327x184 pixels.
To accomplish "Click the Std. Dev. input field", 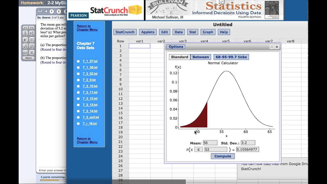I will (x=248, y=143).
